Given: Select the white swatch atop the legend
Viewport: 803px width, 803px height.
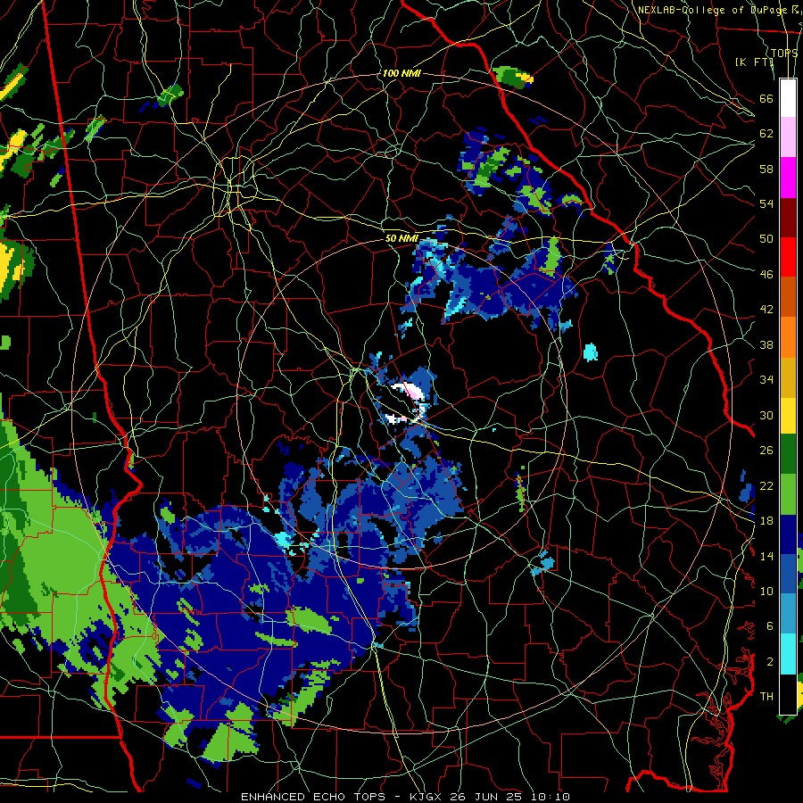Looking at the screenshot, I should point(788,98).
